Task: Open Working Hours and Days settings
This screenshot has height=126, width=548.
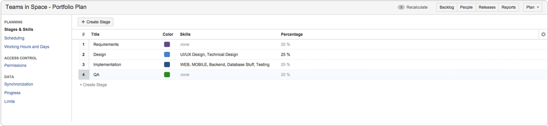Action: click(x=27, y=47)
